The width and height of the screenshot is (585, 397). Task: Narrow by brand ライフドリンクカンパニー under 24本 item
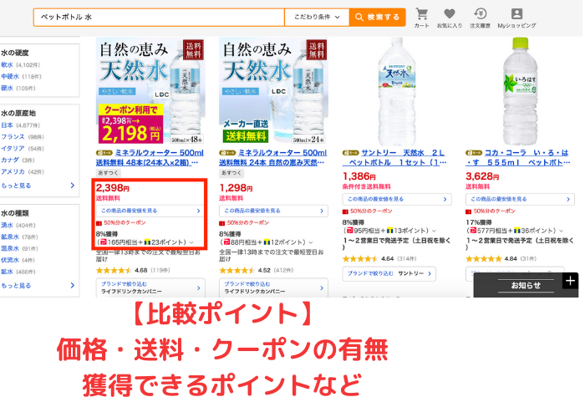coord(273,288)
